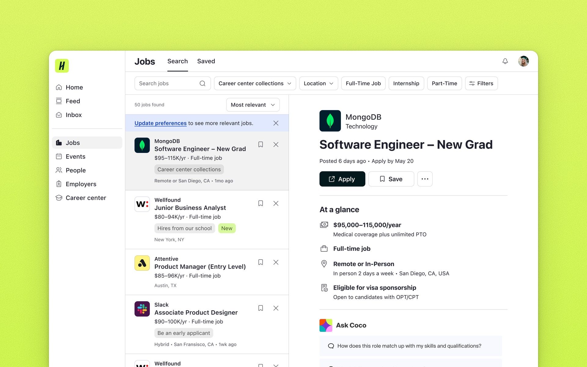Click the Attentive logo in job list
This screenshot has height=367, width=587.
(142, 263)
